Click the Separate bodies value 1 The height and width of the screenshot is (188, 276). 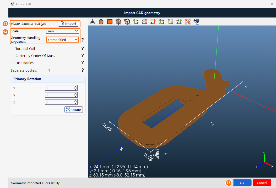pyautogui.click(x=49, y=70)
